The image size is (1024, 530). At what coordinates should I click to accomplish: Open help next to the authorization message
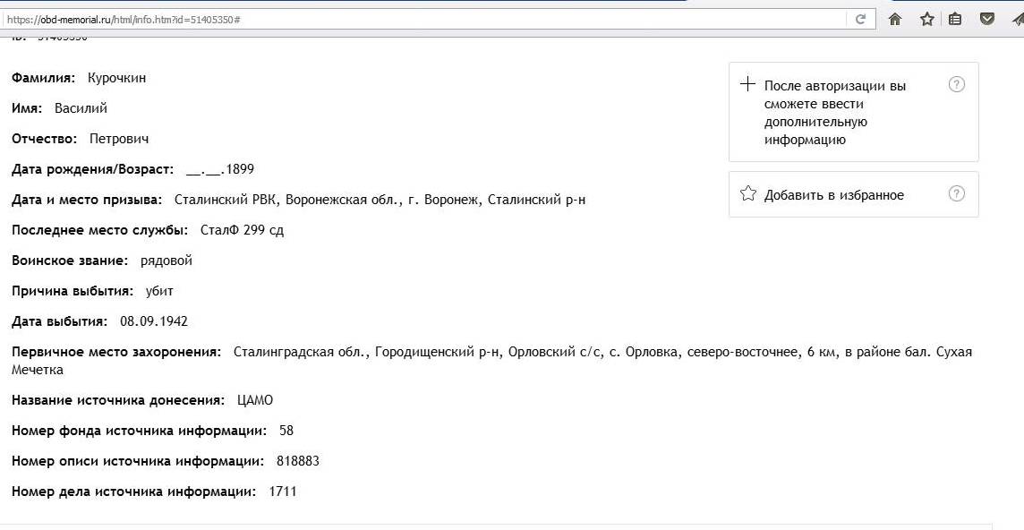(x=956, y=85)
